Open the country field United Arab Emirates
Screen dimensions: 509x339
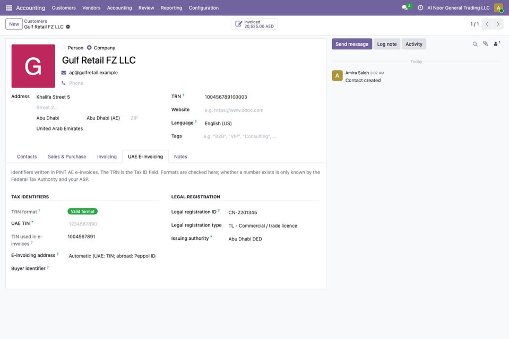tap(97, 128)
